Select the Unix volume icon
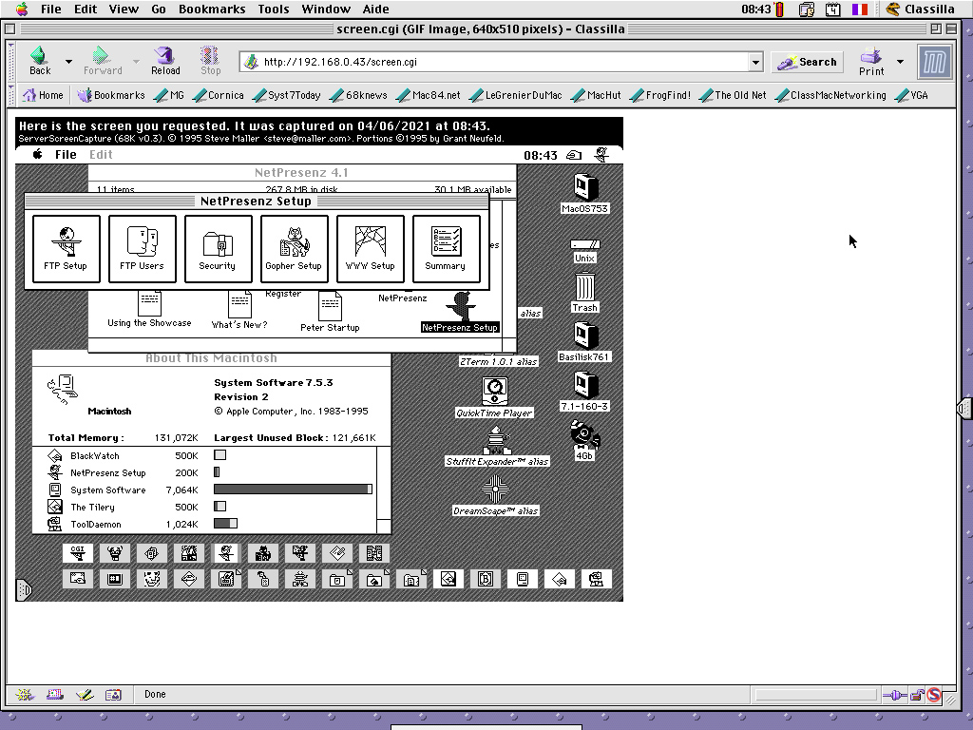This screenshot has height=730, width=973. [x=584, y=244]
